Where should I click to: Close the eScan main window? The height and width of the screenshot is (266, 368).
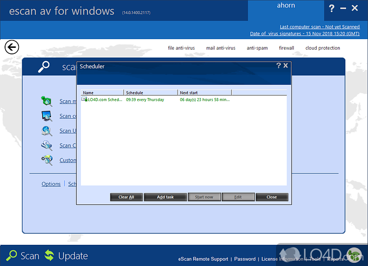pyautogui.click(x=355, y=8)
